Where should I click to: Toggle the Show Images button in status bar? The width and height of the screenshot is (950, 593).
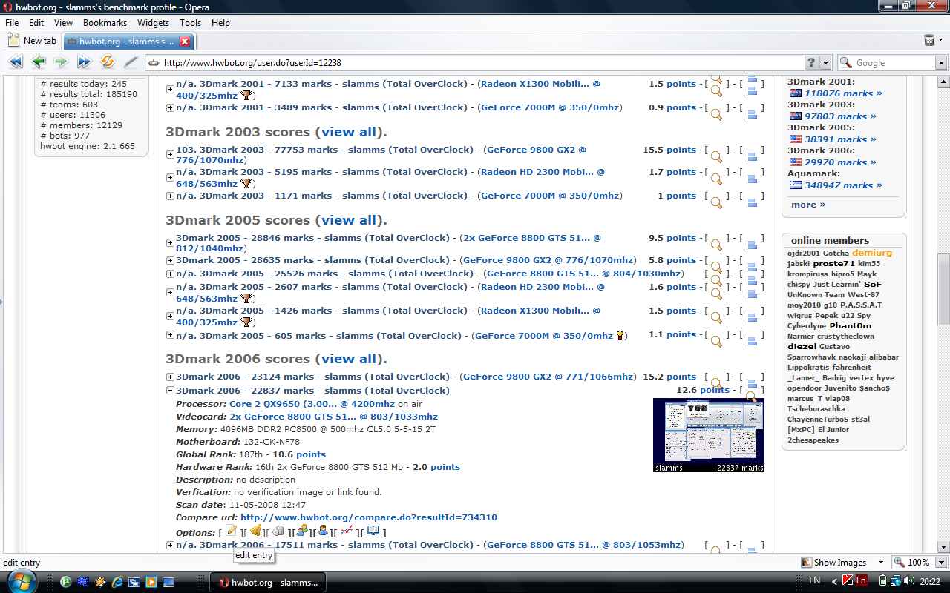point(833,563)
